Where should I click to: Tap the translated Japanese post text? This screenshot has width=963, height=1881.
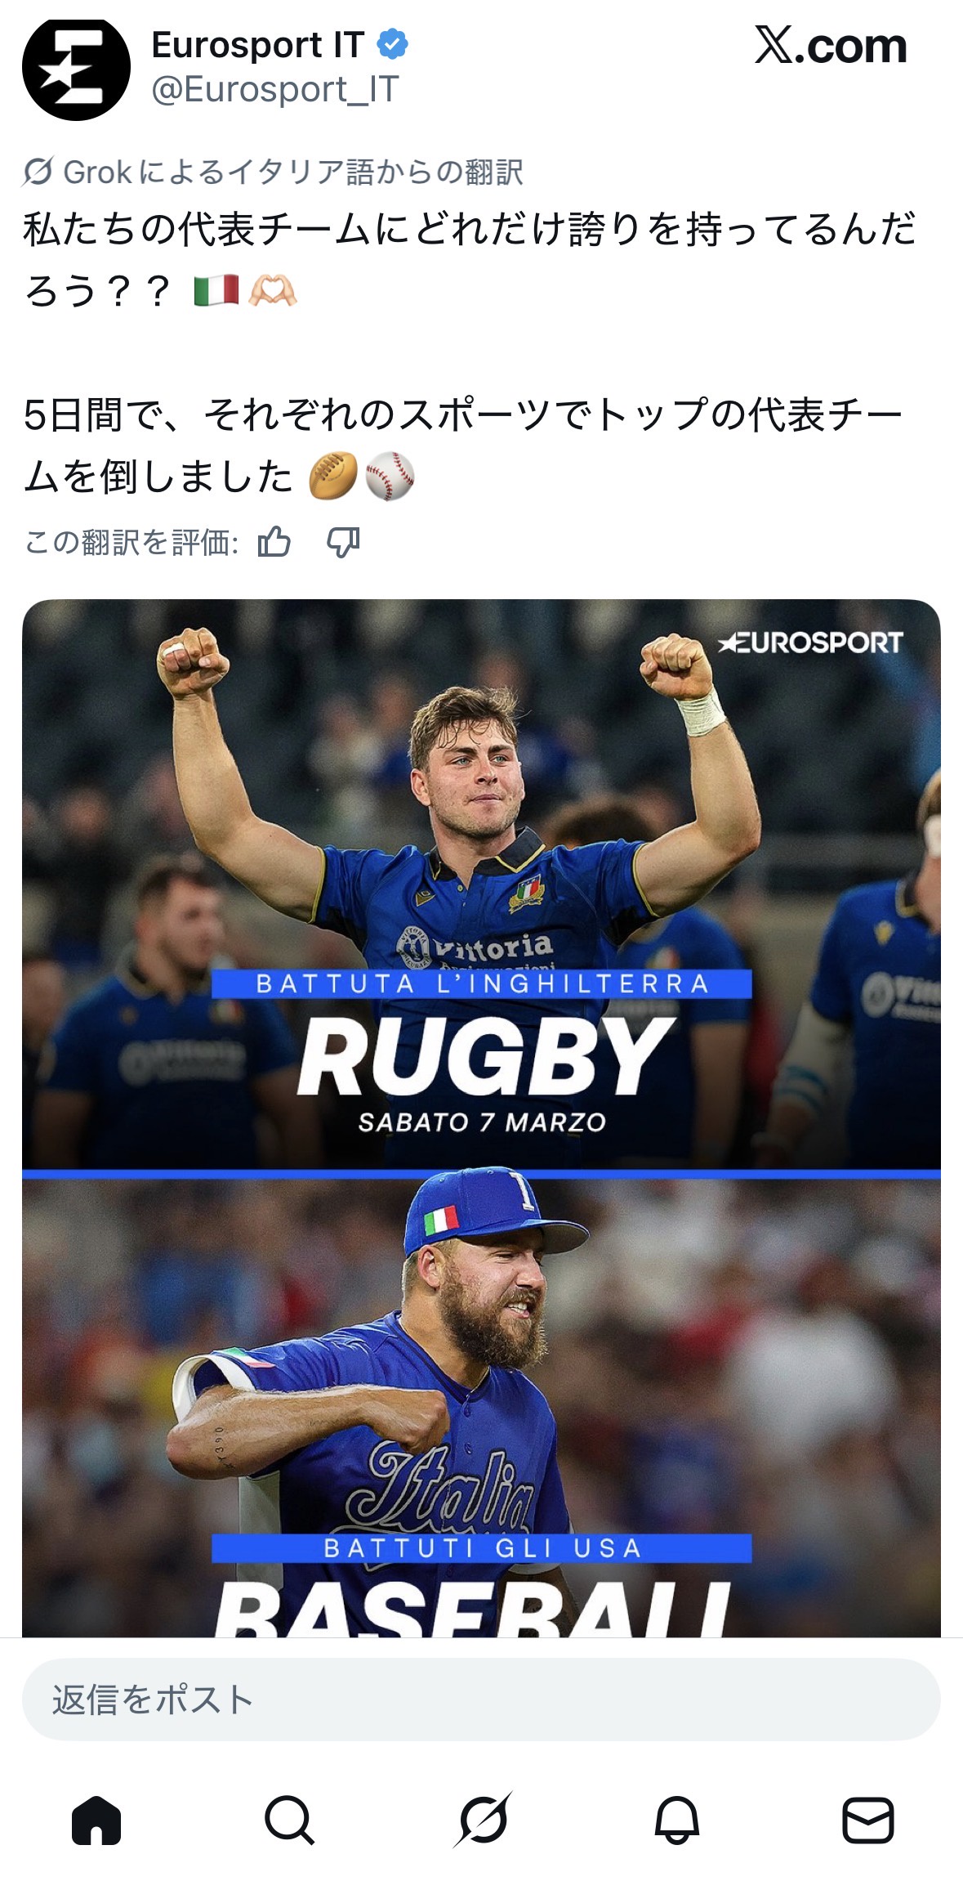470,352
